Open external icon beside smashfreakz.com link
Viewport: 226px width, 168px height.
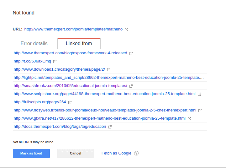pyautogui.click(x=131, y=86)
